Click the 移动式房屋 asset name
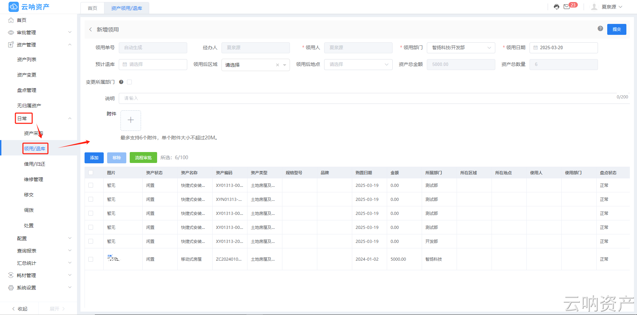 coord(191,259)
